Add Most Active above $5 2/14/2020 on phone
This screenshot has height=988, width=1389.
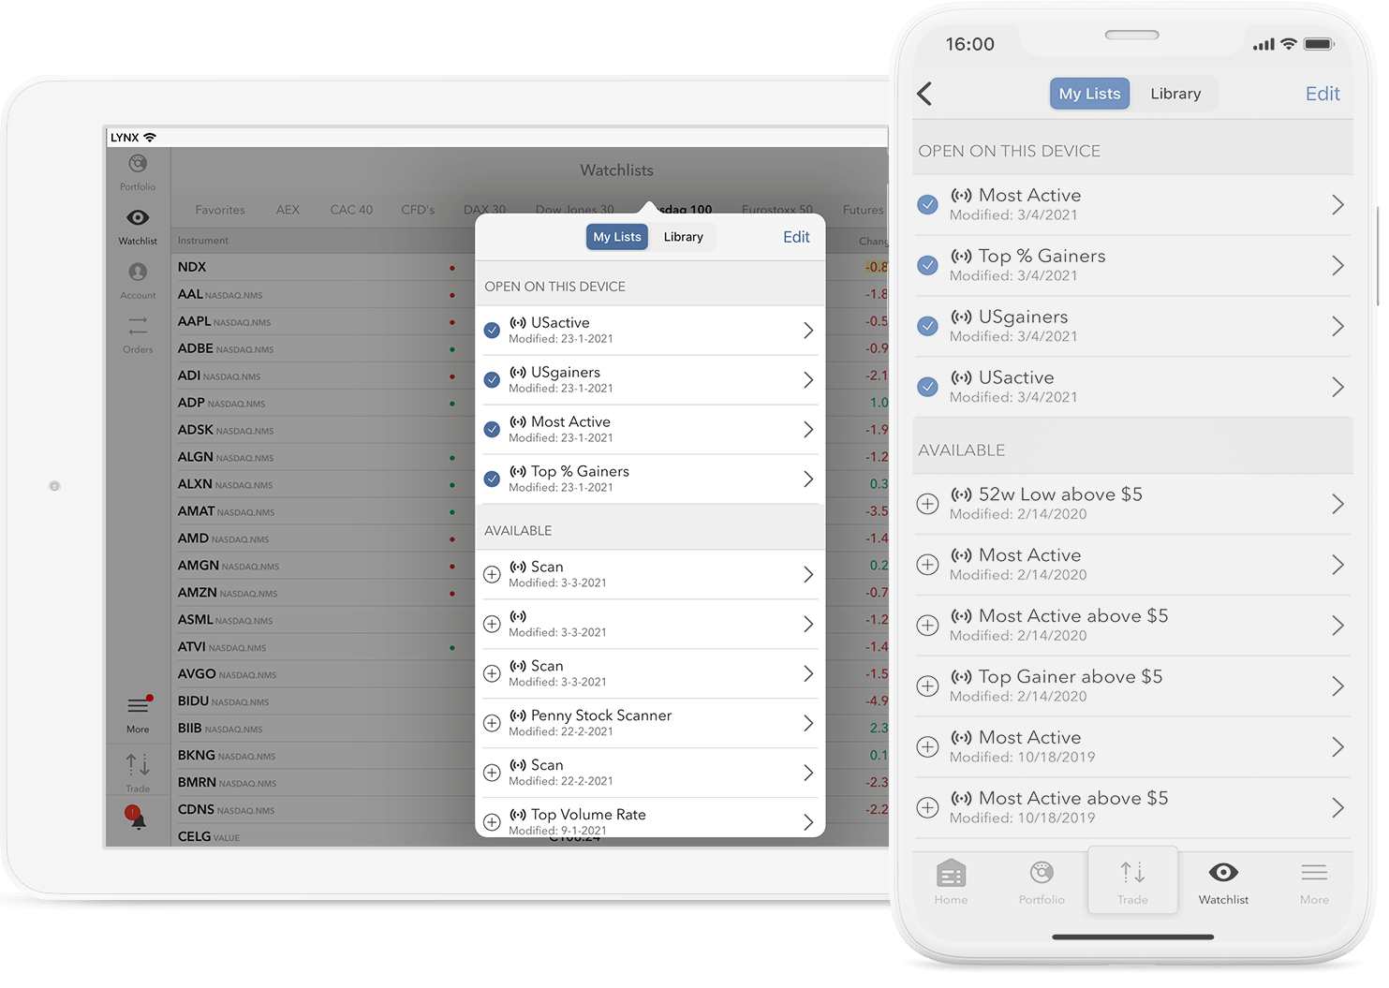[x=927, y=626]
